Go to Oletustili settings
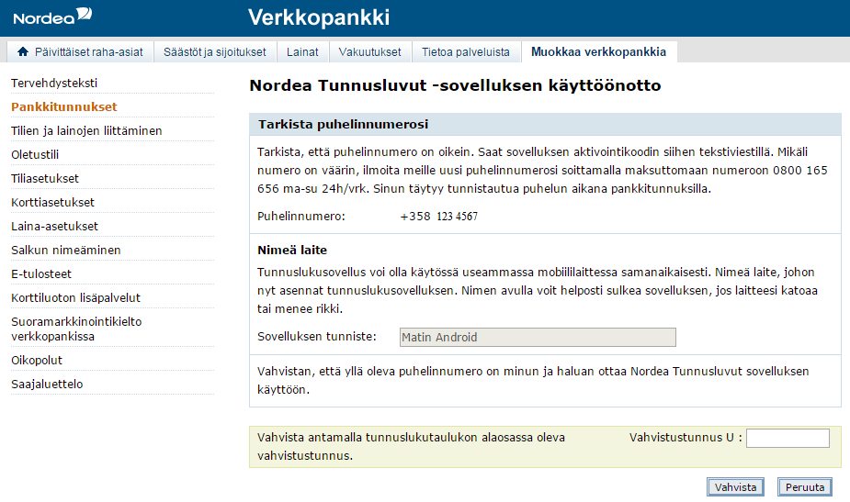This screenshot has width=850, height=502. (35, 154)
